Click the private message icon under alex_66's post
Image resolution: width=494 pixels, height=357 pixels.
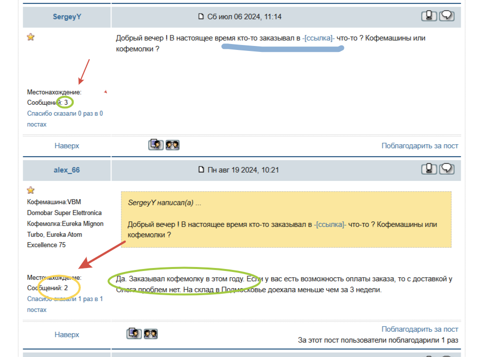point(151,334)
